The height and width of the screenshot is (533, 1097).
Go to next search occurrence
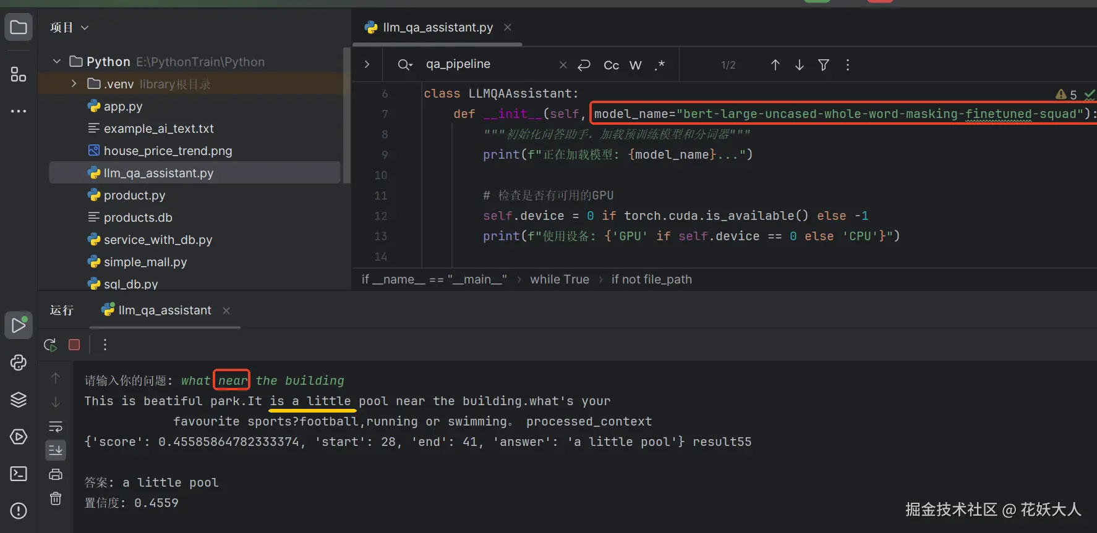point(800,65)
